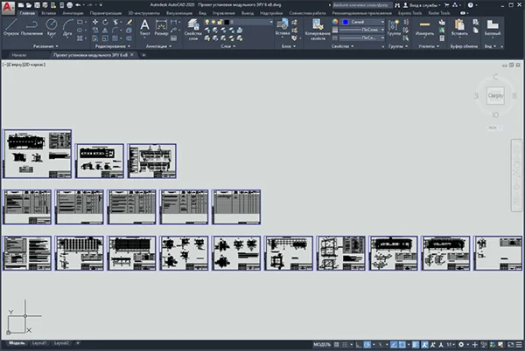
Task: Switch to the Начало start tab
Action: click(19, 55)
